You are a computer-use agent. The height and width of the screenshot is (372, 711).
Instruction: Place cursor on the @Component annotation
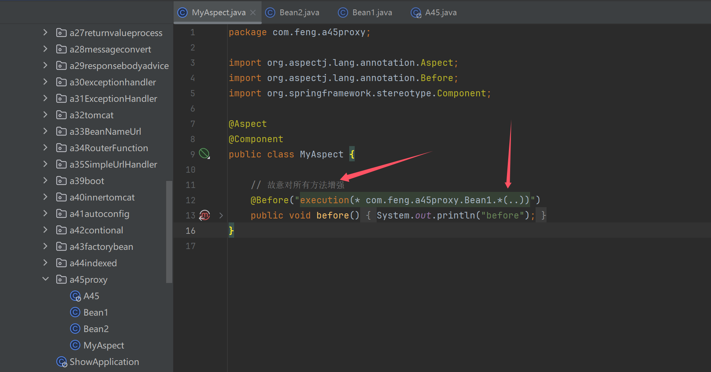pyautogui.click(x=256, y=139)
